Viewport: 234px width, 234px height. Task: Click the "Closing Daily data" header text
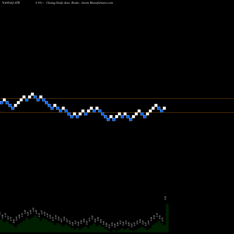(x=58, y=3)
